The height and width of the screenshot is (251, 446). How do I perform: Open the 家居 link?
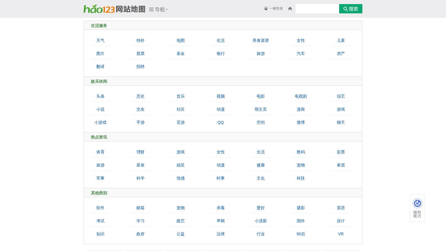click(x=341, y=165)
